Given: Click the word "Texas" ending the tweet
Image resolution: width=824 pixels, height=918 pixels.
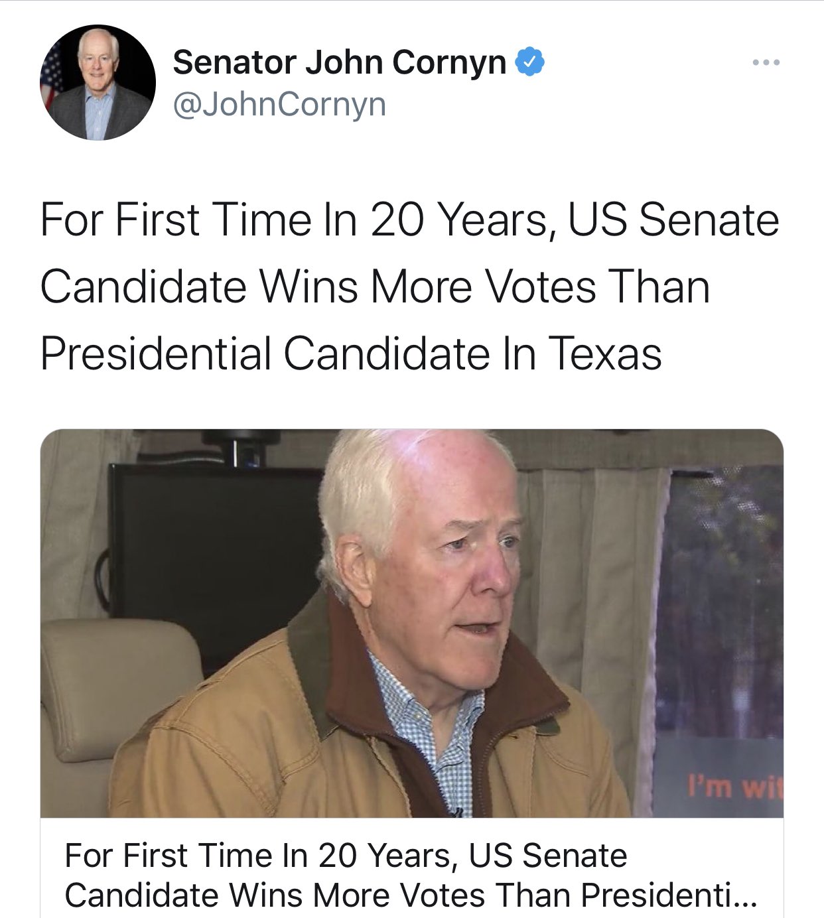Looking at the screenshot, I should (604, 353).
